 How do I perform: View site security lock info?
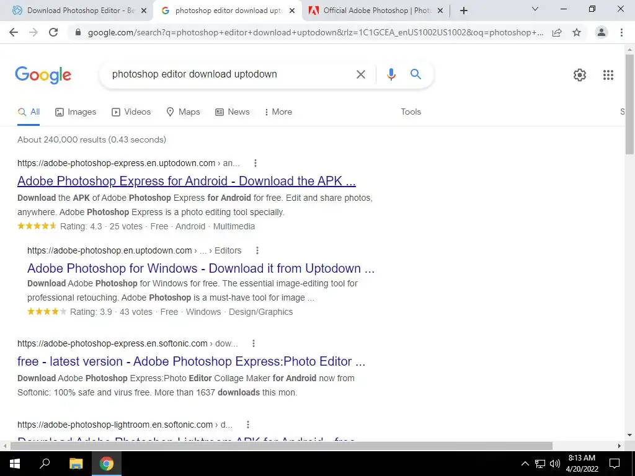(x=78, y=32)
